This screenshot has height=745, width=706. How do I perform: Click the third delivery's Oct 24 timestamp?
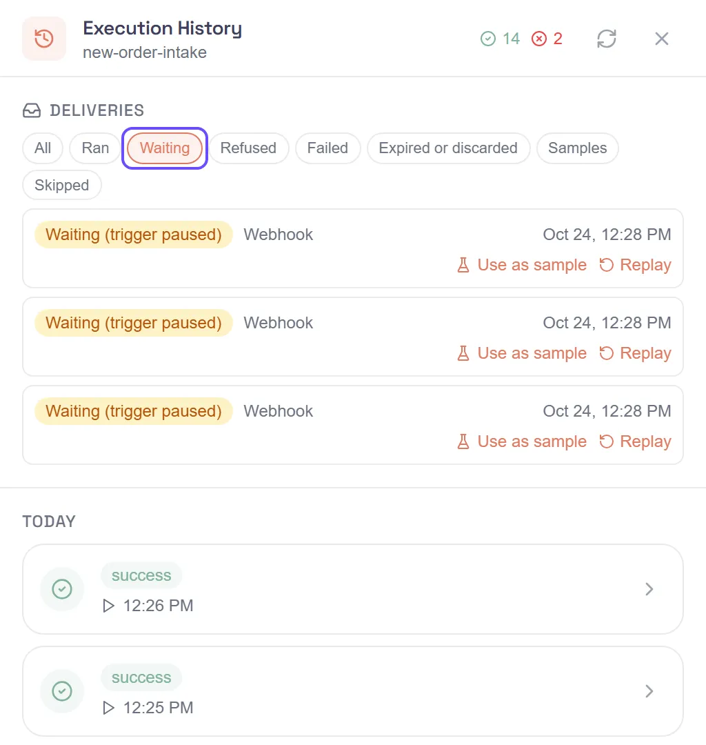click(x=607, y=411)
